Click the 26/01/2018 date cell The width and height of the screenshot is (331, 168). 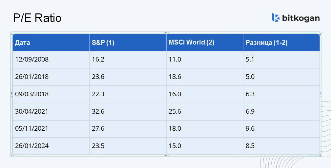pos(32,77)
